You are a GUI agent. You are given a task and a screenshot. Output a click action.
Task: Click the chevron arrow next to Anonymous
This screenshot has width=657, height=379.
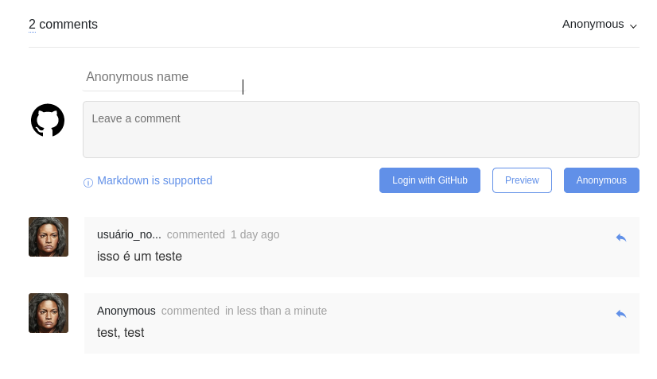633,25
